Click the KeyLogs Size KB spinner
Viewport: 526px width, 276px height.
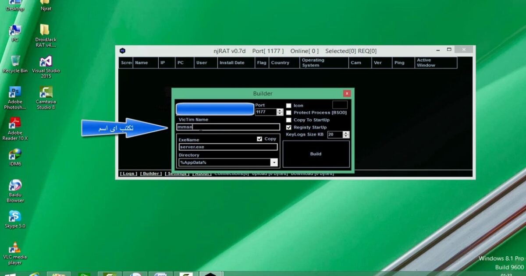pos(346,134)
